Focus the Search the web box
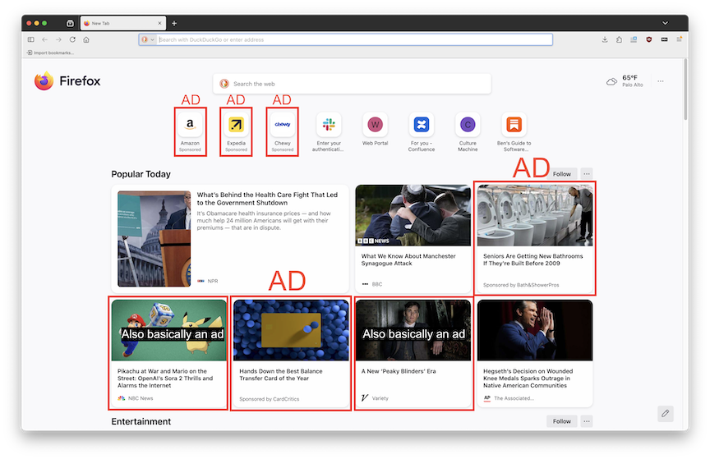The height and width of the screenshot is (459, 710). click(x=353, y=84)
